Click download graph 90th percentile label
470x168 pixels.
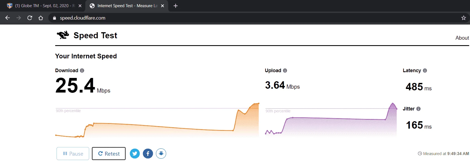point(68,111)
